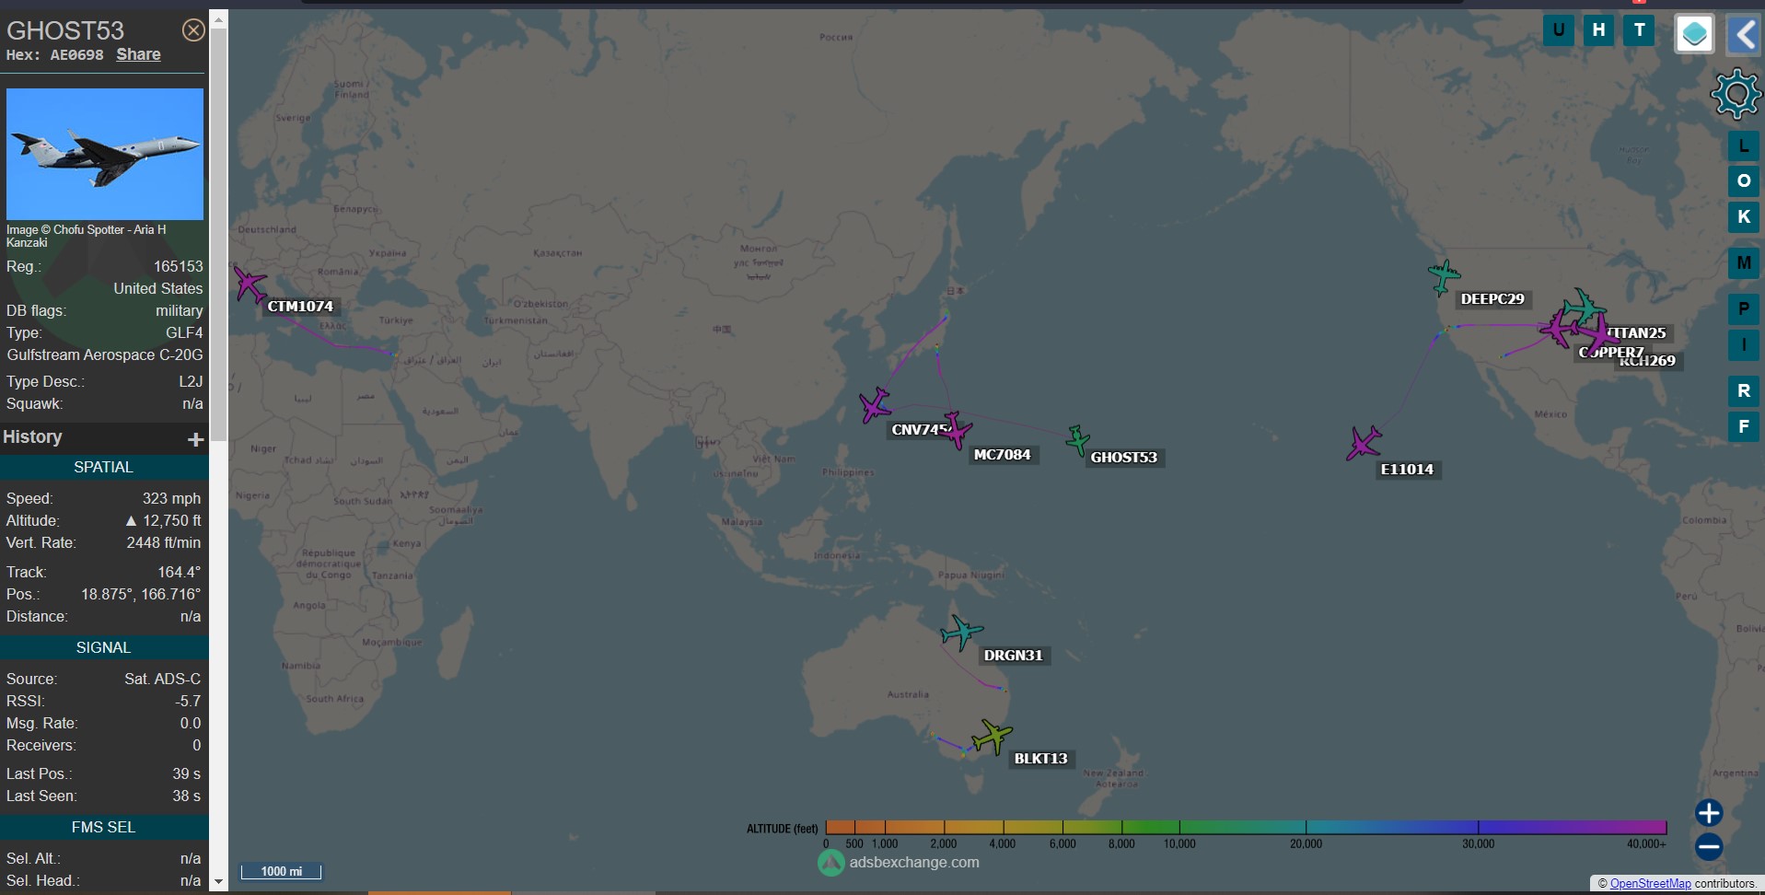Select the BLKT13 aircraft icon

(x=993, y=737)
